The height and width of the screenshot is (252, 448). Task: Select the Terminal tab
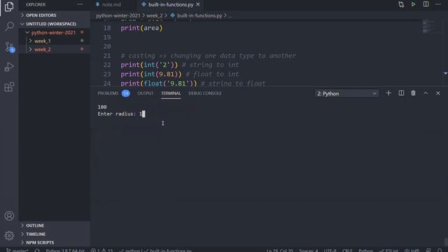tap(171, 93)
